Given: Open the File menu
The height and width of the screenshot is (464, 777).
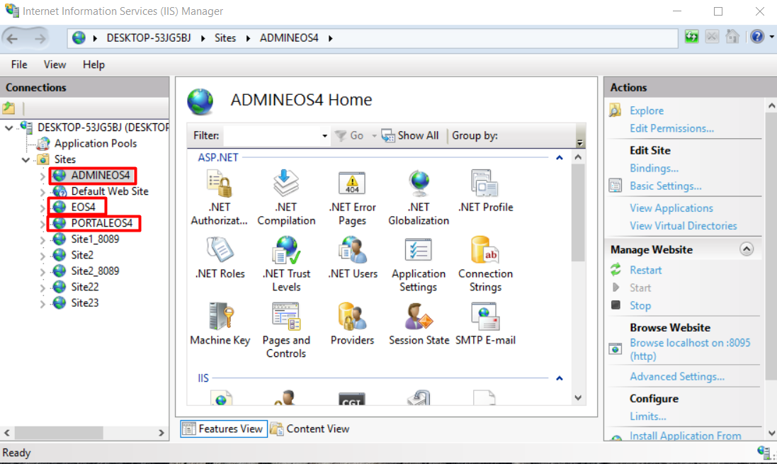Looking at the screenshot, I should pyautogui.click(x=19, y=64).
